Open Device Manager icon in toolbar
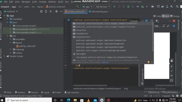The height and width of the screenshot is (102, 182). pyautogui.click(x=167, y=7)
